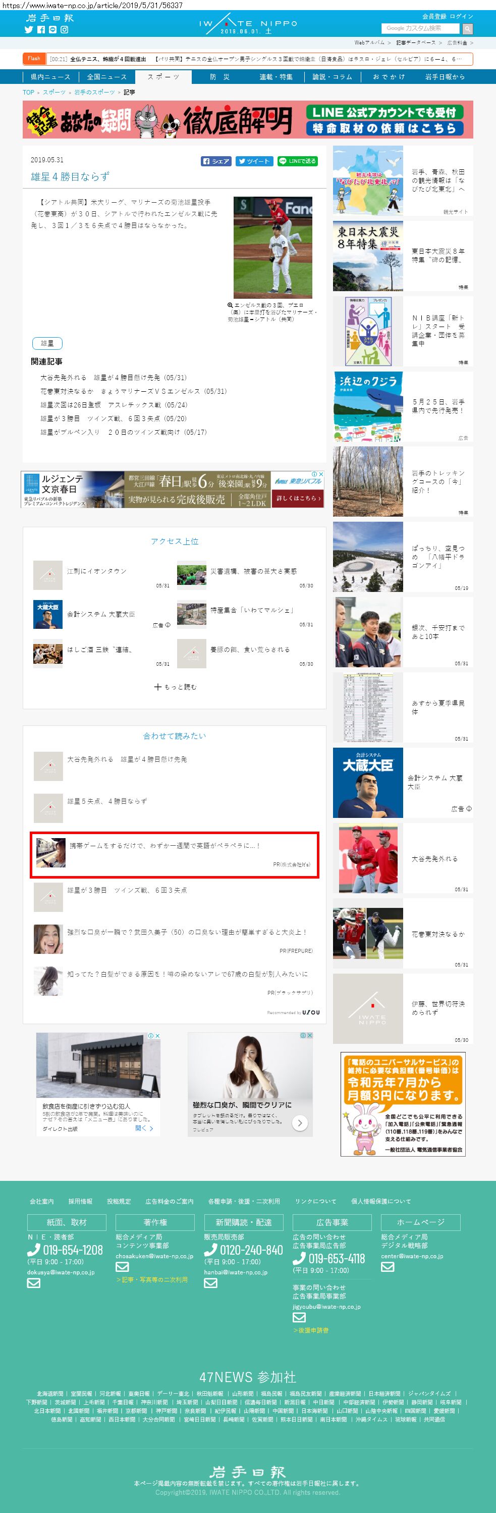Image resolution: width=496 pixels, height=1513 pixels.
Task: Click the search magnifier button
Action: pos(467,28)
